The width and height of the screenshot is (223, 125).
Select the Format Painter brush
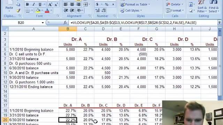18,10
